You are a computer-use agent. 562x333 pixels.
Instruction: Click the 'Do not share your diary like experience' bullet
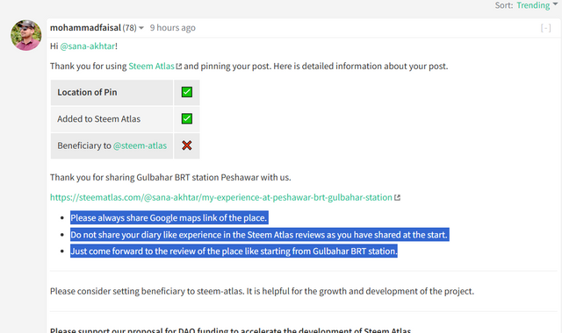(x=260, y=235)
